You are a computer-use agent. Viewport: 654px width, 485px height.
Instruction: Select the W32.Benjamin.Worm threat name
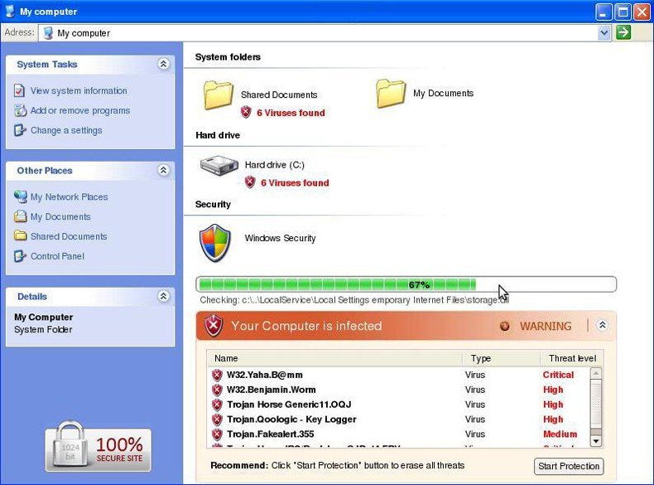coord(271,390)
